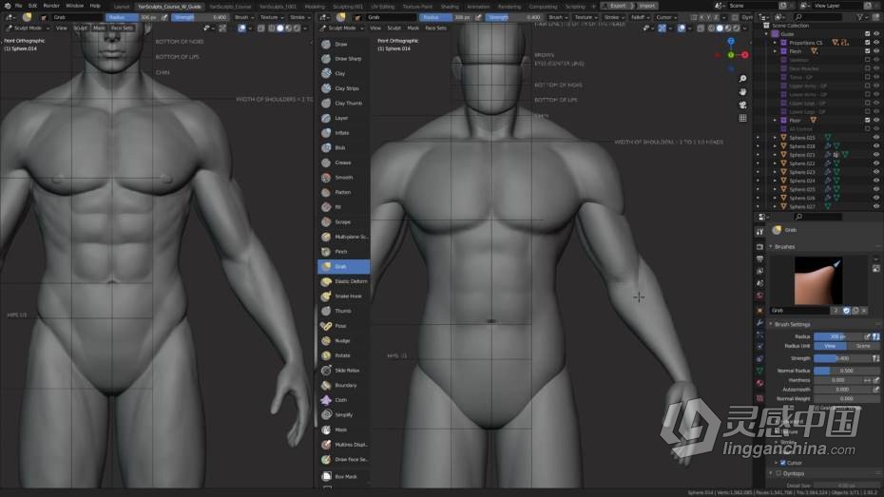Screen dimensions: 884x497
Task: Select the Boundary brush tool
Action: tap(343, 385)
